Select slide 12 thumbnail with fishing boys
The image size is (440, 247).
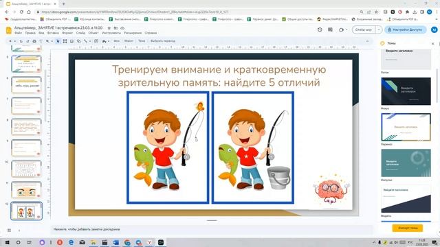point(26,211)
